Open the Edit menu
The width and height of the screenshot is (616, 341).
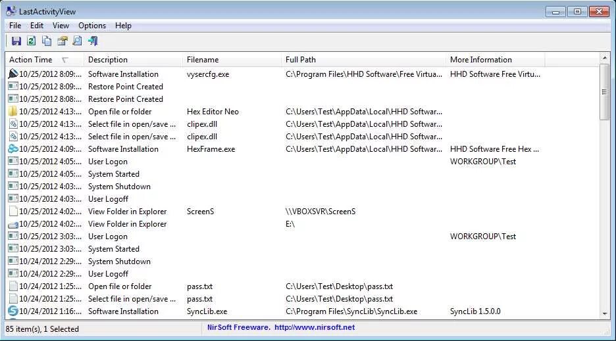37,26
